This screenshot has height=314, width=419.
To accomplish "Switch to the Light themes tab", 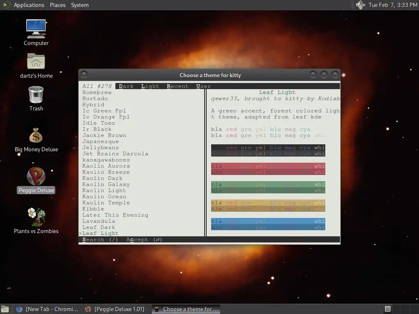I will pyautogui.click(x=150, y=86).
